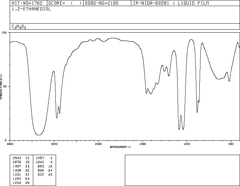The width and height of the screenshot is (240, 186).
Task: Click the TRANSMITTANCE y-axis title
Action: (x=1, y=87)
